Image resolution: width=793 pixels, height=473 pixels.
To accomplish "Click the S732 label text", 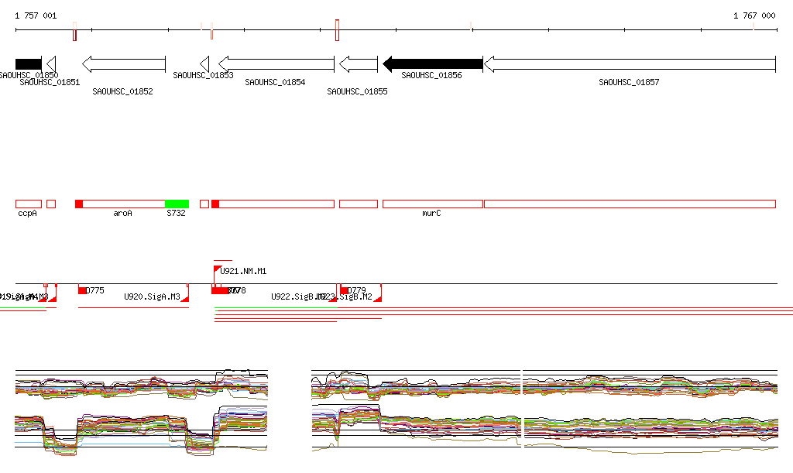I will pyautogui.click(x=176, y=213).
